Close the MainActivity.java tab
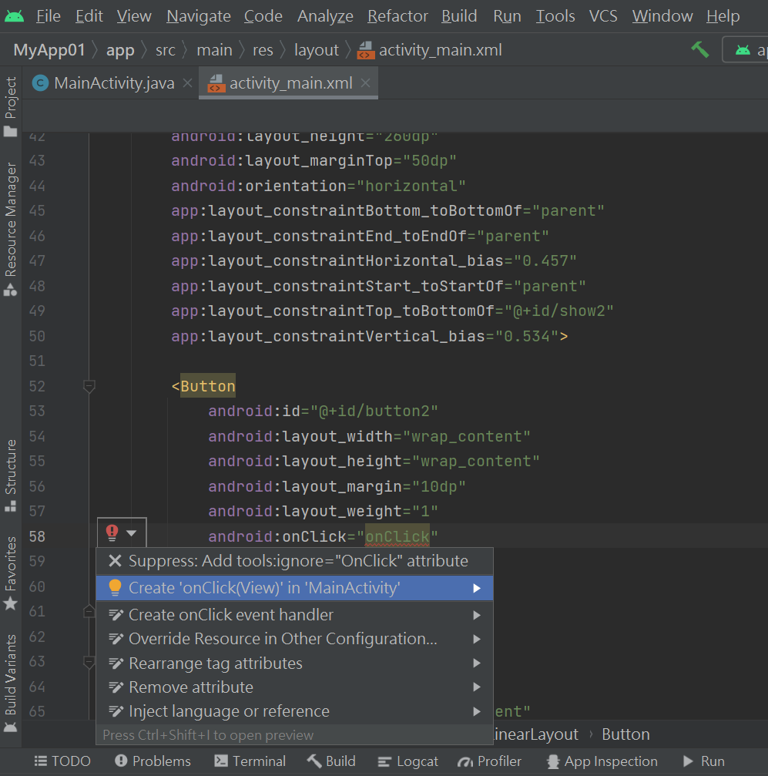Image resolution: width=768 pixels, height=776 pixels. tap(187, 83)
